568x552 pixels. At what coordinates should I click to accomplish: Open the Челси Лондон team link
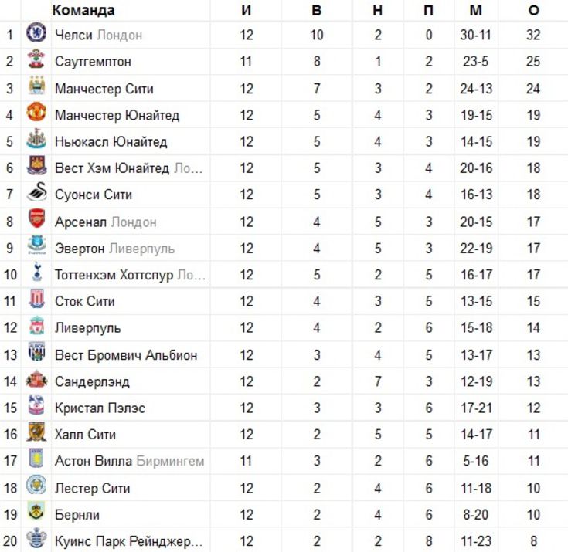point(99,35)
